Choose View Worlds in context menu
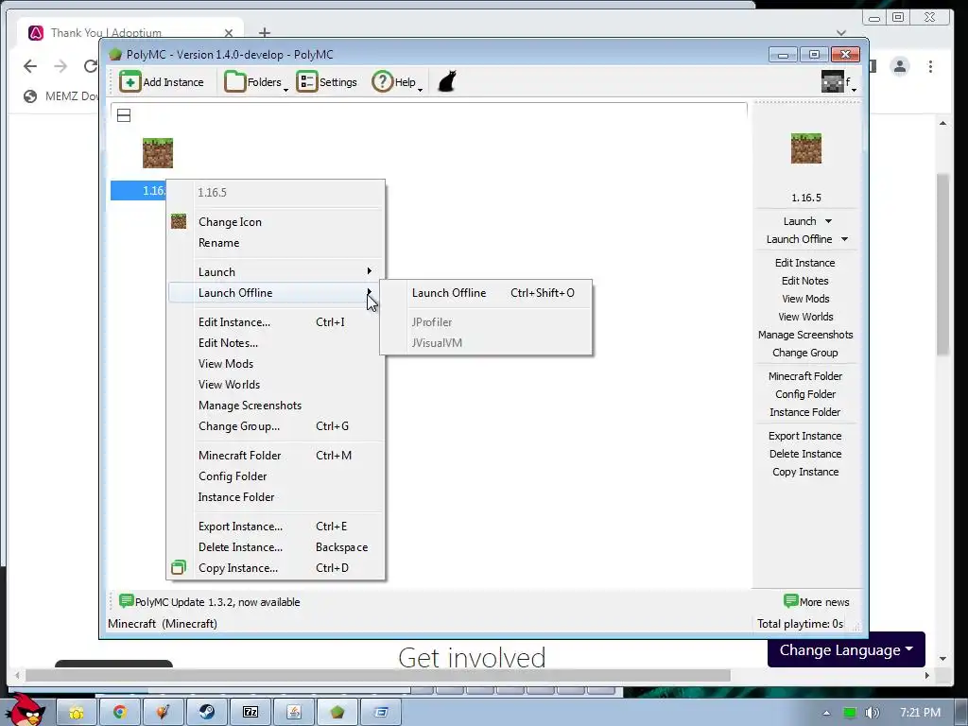The width and height of the screenshot is (968, 726). 275,384
